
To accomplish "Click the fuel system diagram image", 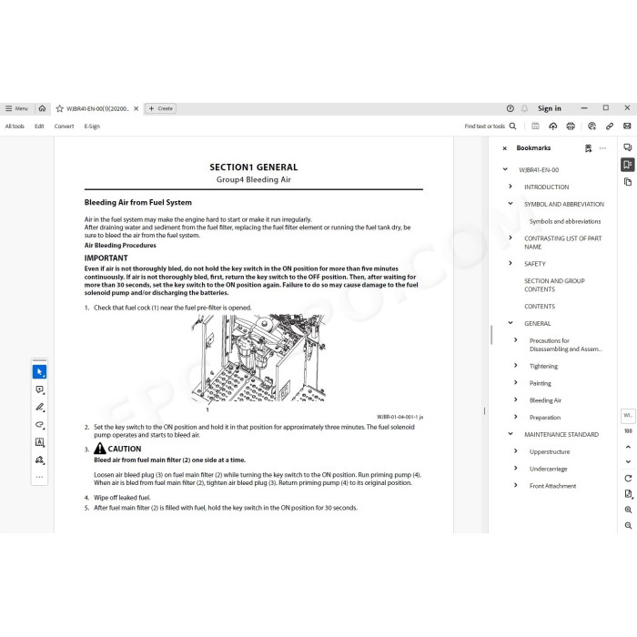I will tap(258, 358).
